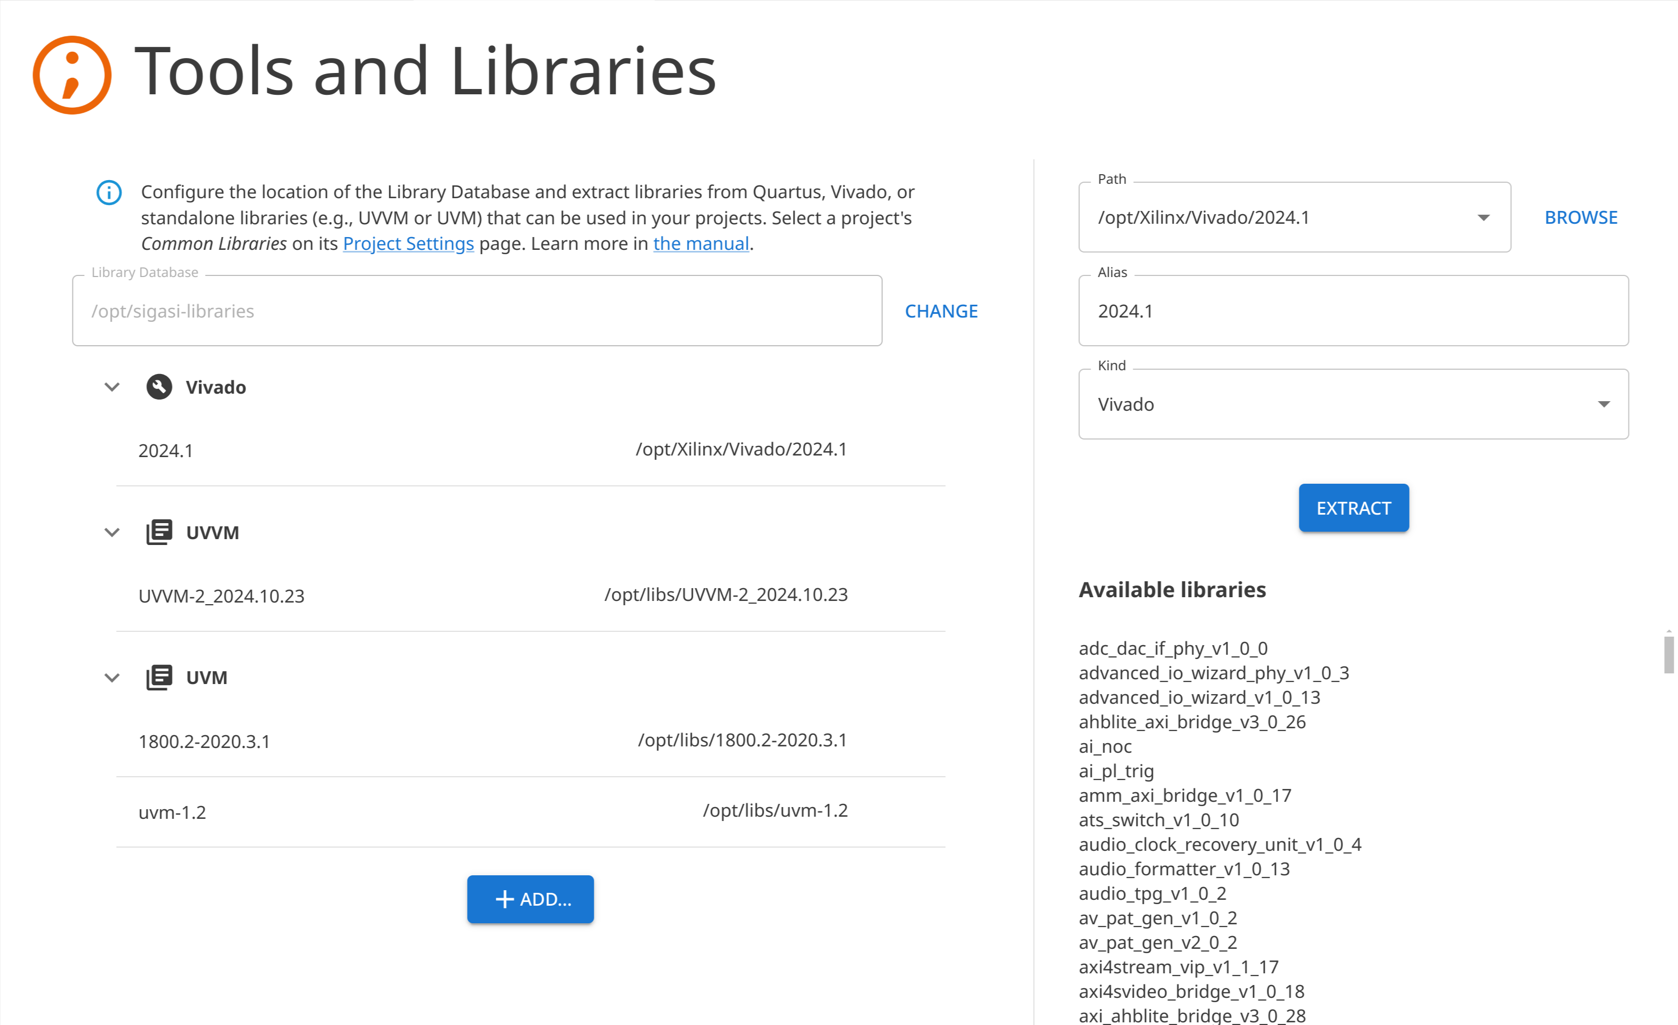Click axi4stream_vip_v1_1_17 library
Screen dimensions: 1678x1025
pyautogui.click(x=1178, y=967)
